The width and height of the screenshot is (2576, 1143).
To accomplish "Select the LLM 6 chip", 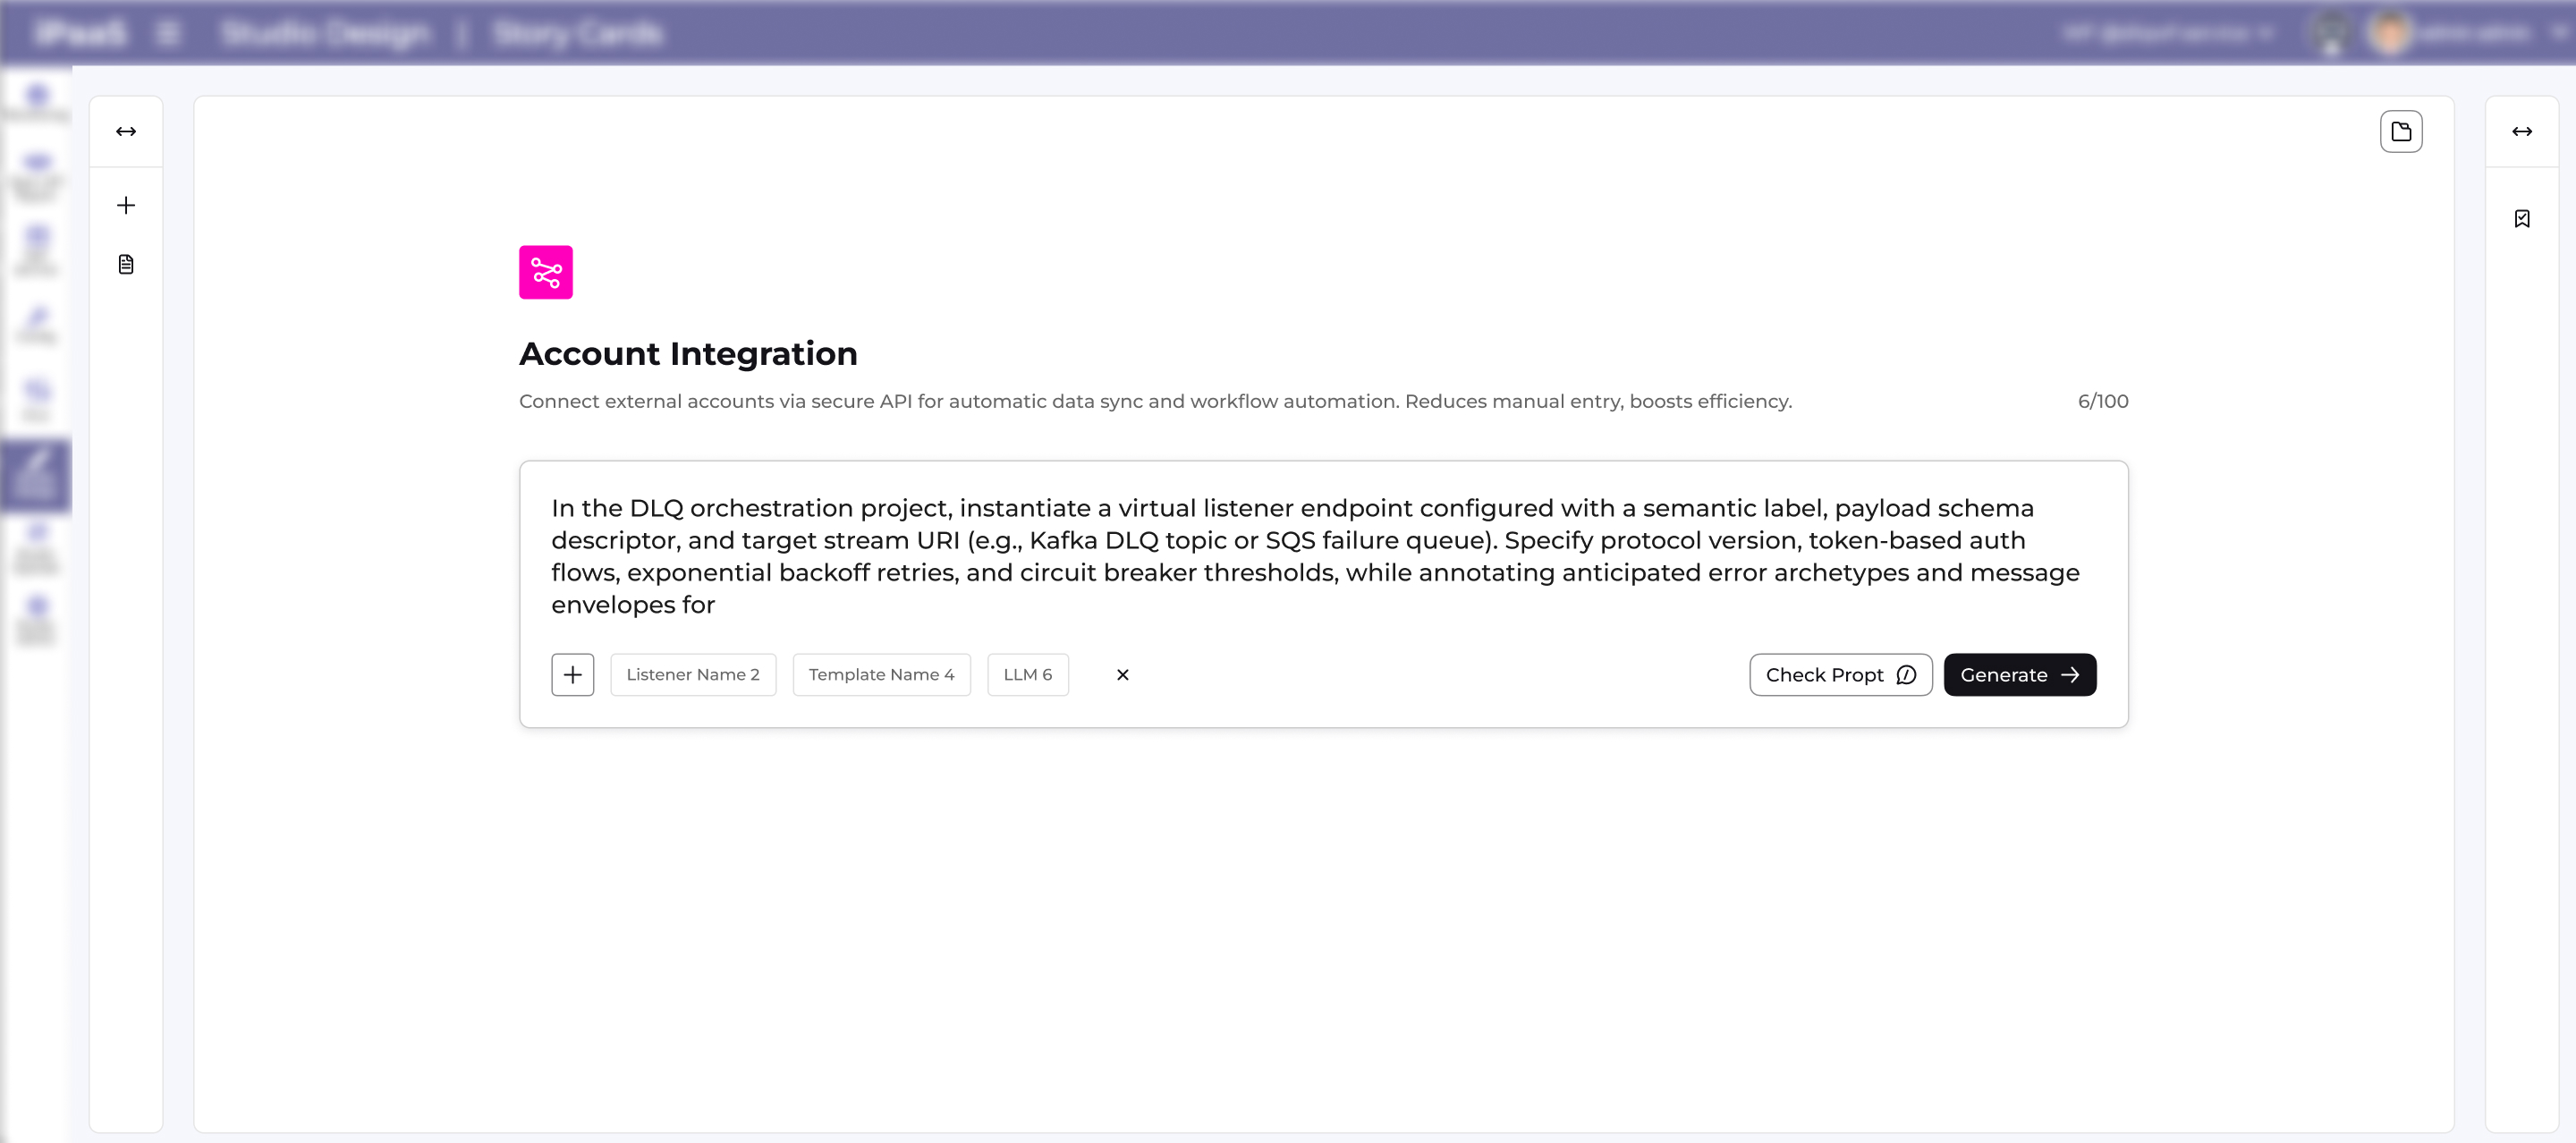I will [1027, 674].
